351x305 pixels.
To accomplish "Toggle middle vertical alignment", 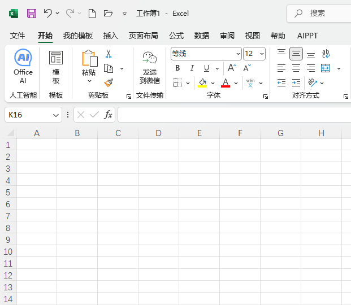I will pos(296,54).
